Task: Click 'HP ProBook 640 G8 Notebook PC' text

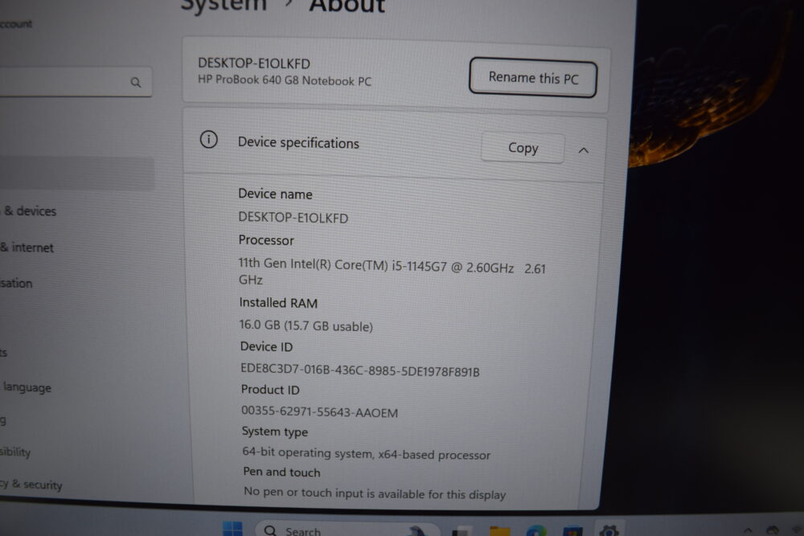Action: (285, 80)
